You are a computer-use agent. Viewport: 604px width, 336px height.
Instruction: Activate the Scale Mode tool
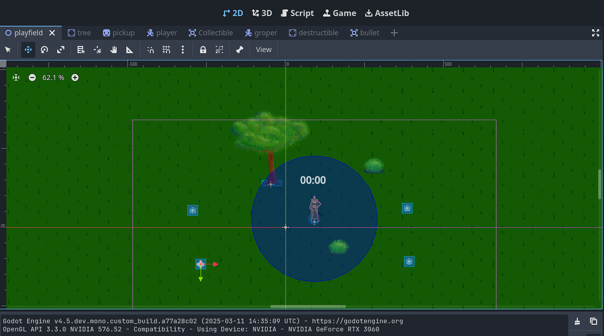pyautogui.click(x=61, y=50)
